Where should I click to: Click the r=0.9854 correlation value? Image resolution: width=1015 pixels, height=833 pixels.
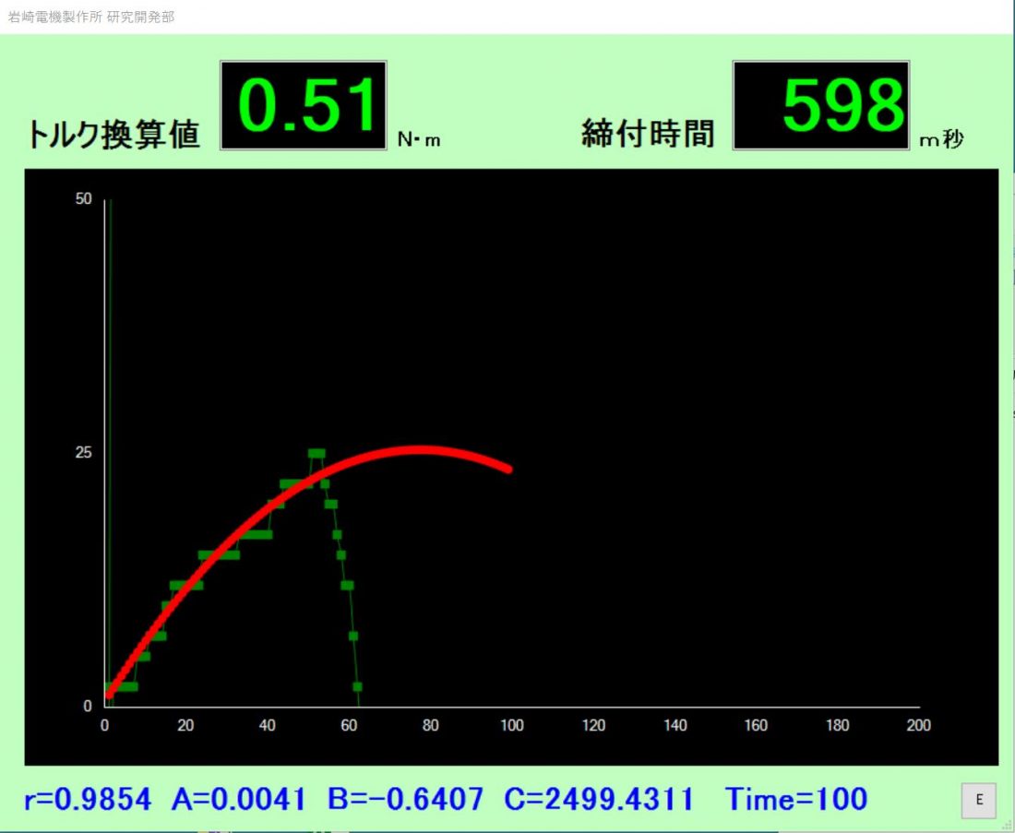88,800
